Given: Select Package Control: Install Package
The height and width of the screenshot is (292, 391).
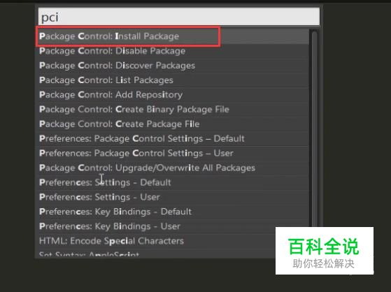Looking at the screenshot, I should tap(173, 36).
